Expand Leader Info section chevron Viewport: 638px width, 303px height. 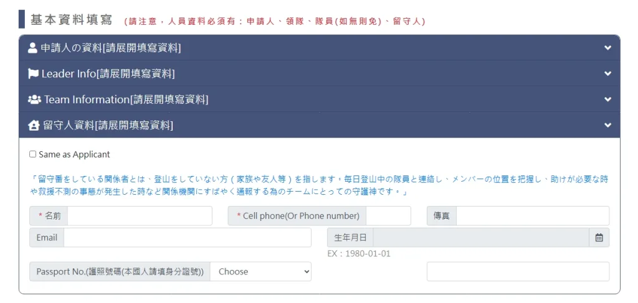tap(607, 73)
